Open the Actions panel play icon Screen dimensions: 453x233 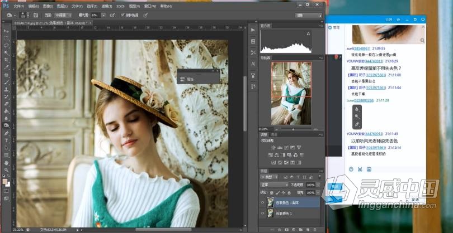click(x=253, y=30)
